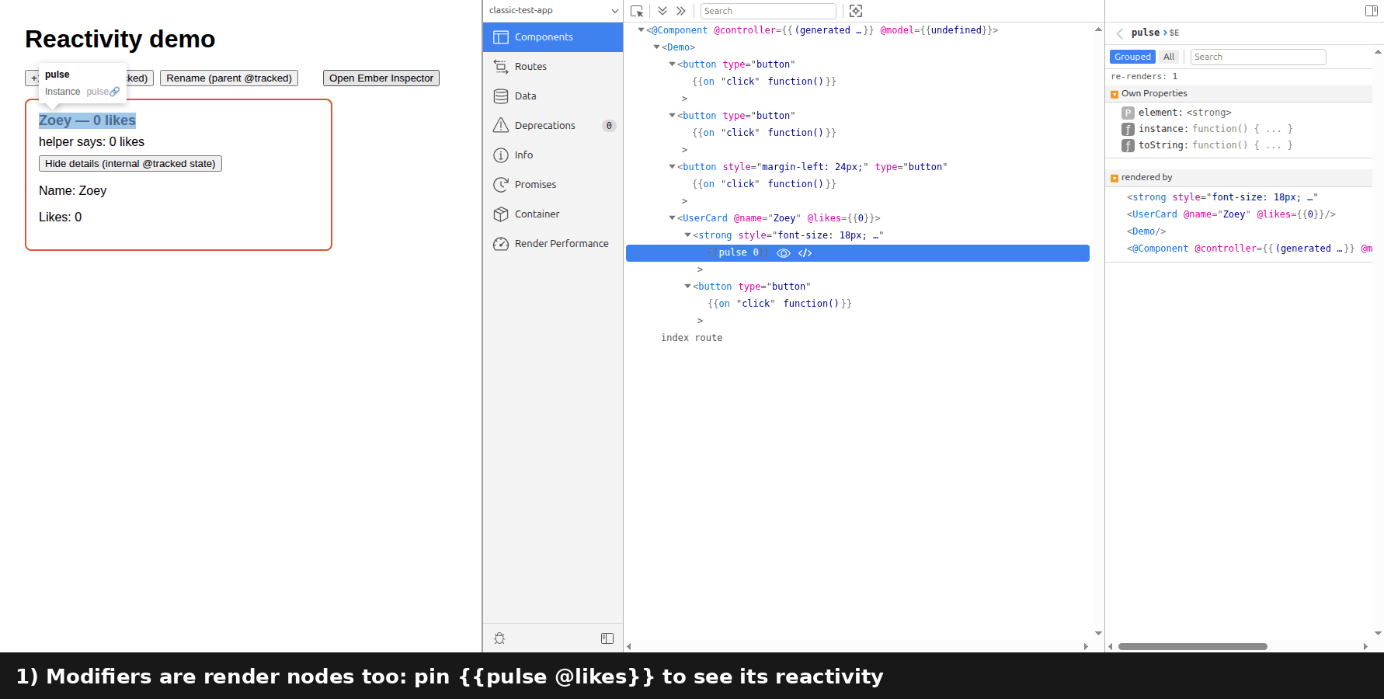The image size is (1384, 699).
Task: Click the Data database icon in the sidebar
Action: click(x=501, y=96)
